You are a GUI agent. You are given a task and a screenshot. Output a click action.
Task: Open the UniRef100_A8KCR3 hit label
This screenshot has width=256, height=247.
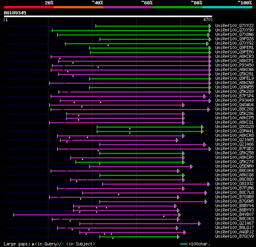tap(234, 57)
